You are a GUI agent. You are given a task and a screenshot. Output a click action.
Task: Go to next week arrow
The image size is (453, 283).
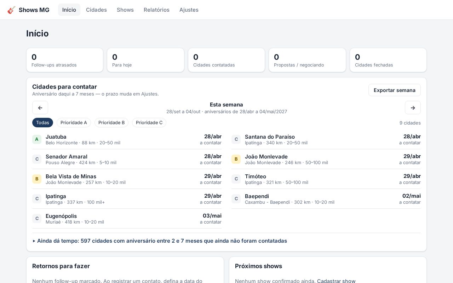tap(413, 108)
